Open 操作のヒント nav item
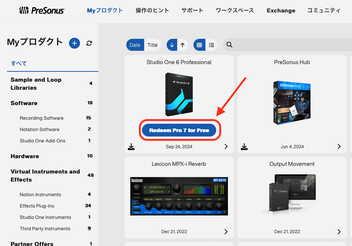Image resolution: width=352 pixels, height=246 pixels. tap(152, 11)
